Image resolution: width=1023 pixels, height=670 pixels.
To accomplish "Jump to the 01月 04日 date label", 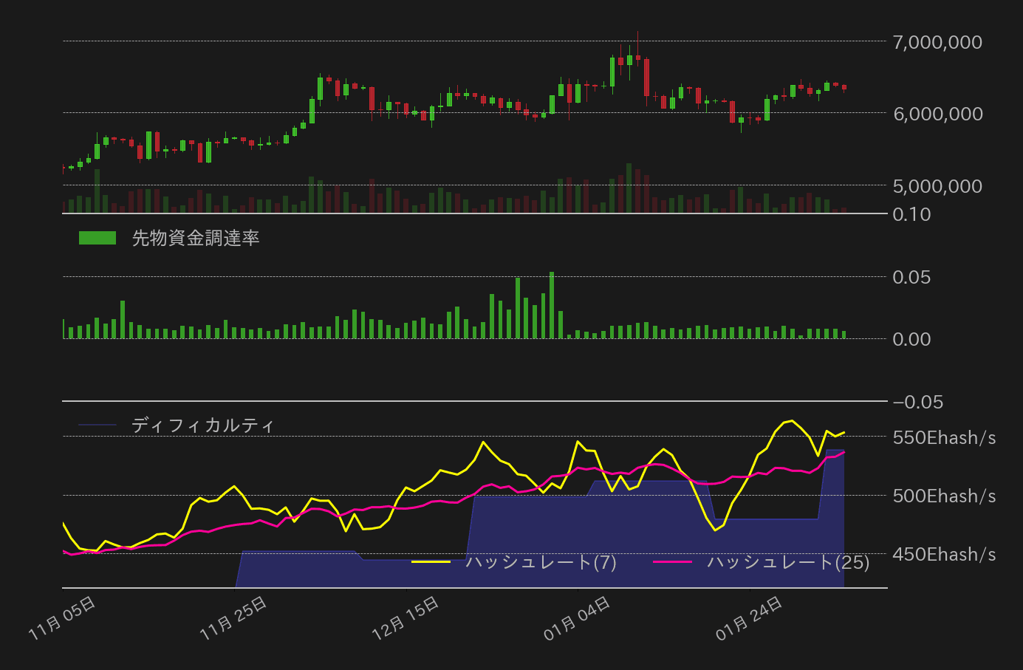I will (x=578, y=619).
